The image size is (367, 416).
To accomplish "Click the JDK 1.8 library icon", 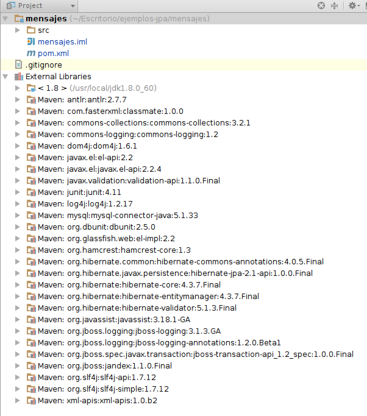I will (x=31, y=88).
